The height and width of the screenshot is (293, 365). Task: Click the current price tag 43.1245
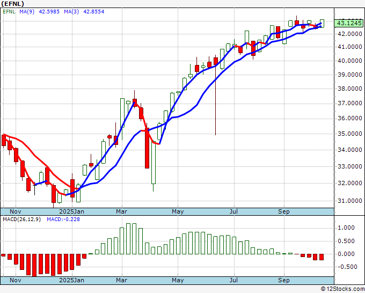click(x=349, y=23)
